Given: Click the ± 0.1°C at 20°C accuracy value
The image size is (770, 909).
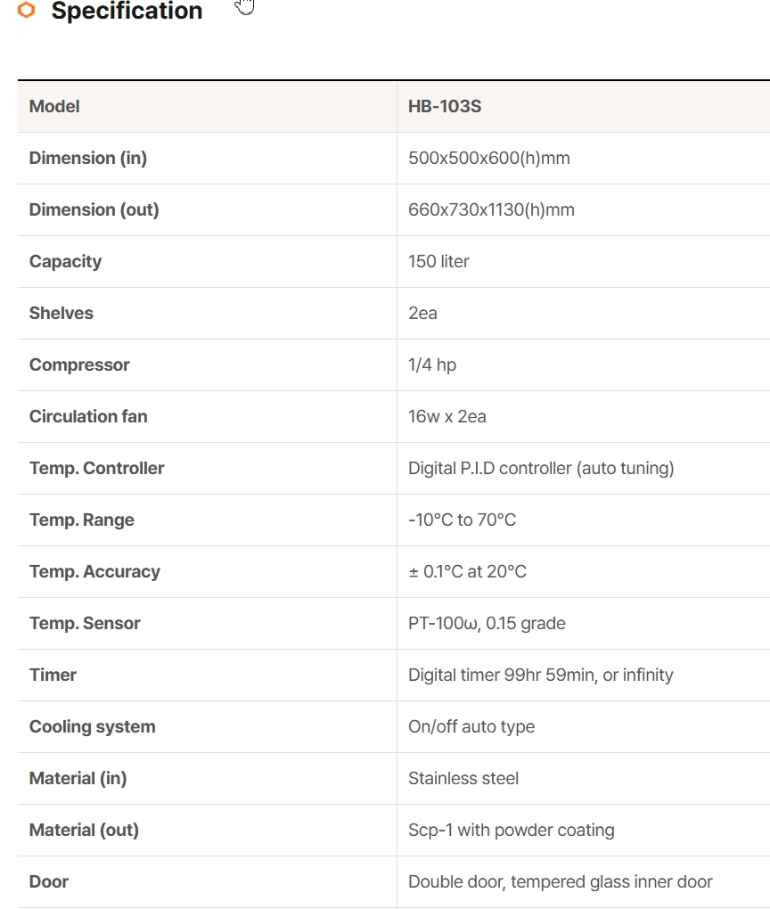Looking at the screenshot, I should (x=467, y=571).
